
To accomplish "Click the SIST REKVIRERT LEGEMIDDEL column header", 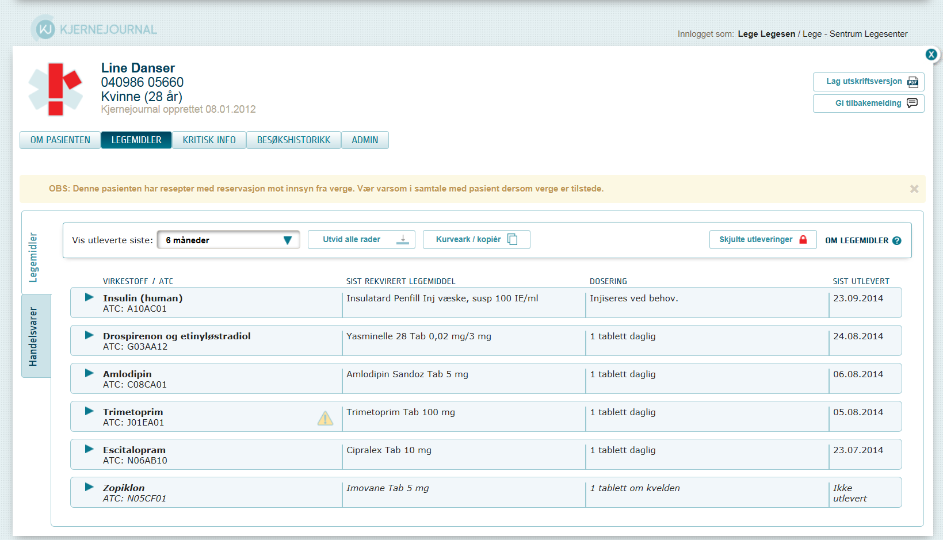I will [400, 282].
